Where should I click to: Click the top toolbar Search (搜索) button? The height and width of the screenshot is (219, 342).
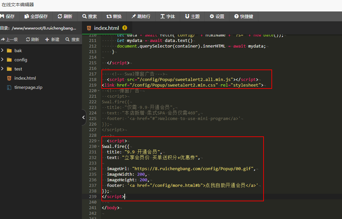(x=90, y=16)
